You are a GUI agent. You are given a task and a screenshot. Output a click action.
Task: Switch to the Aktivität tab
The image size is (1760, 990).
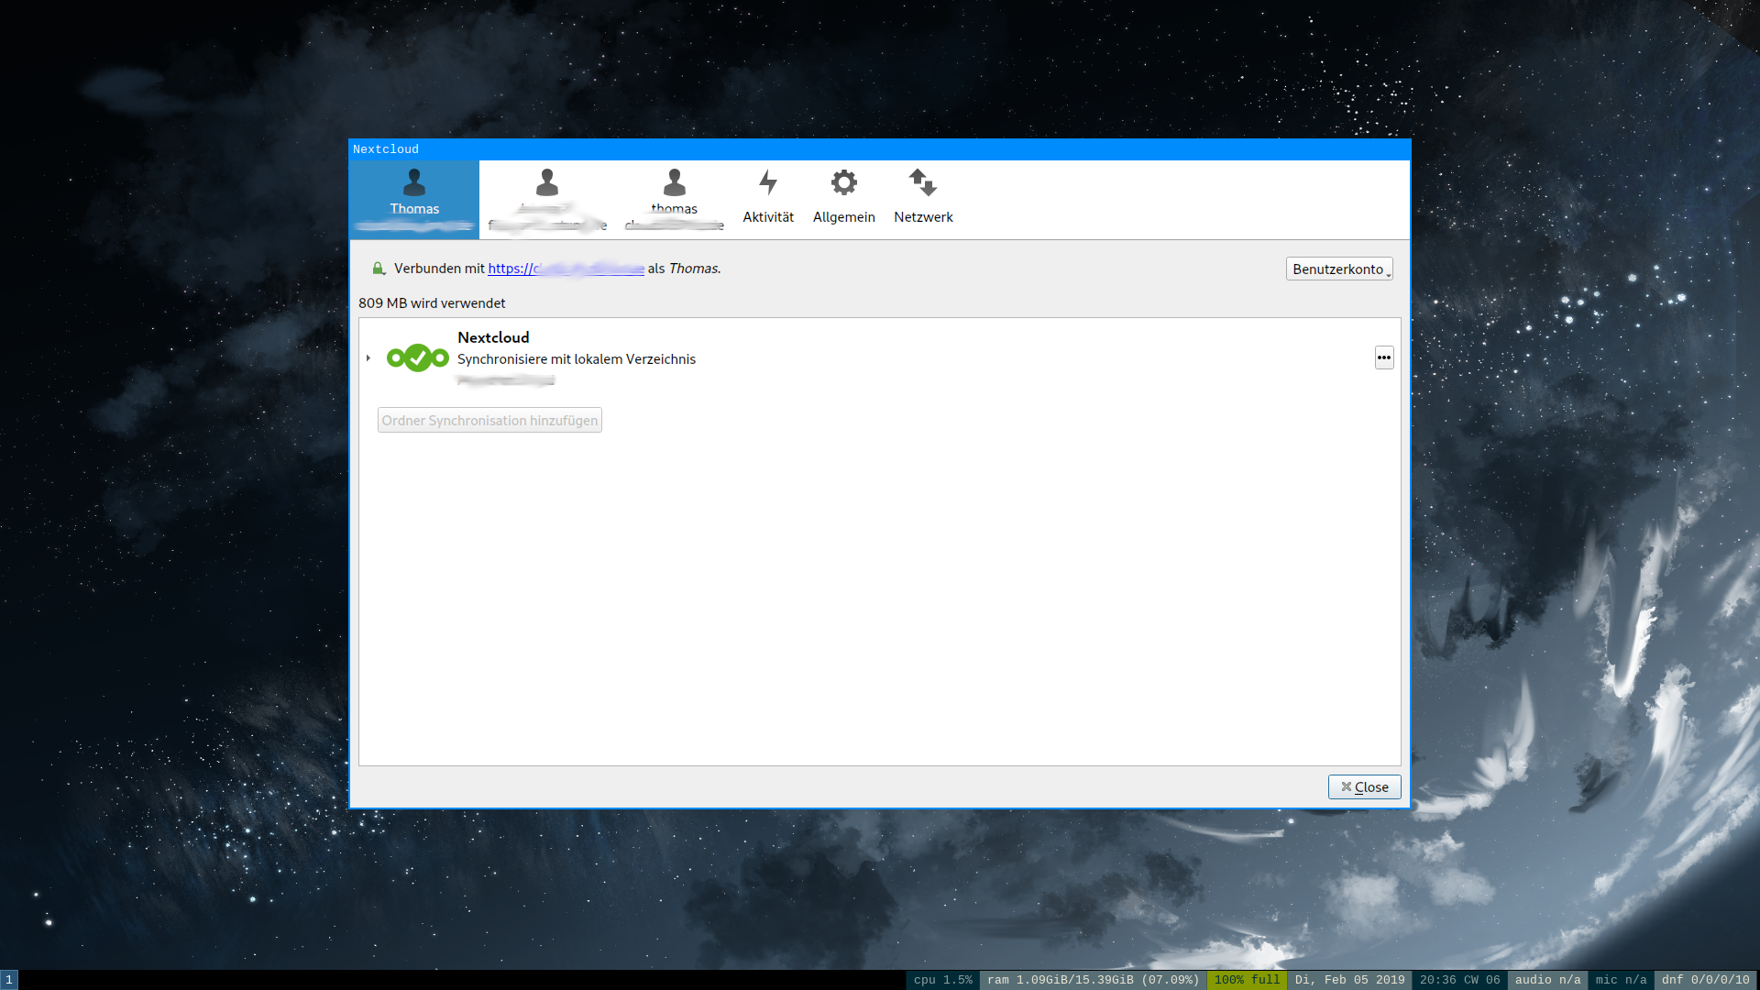(x=768, y=200)
